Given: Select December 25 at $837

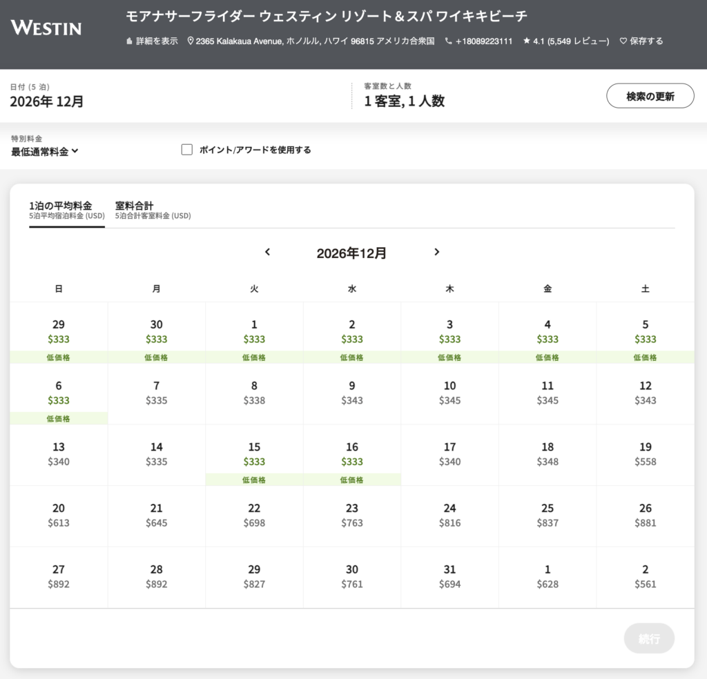Looking at the screenshot, I should pyautogui.click(x=548, y=517).
